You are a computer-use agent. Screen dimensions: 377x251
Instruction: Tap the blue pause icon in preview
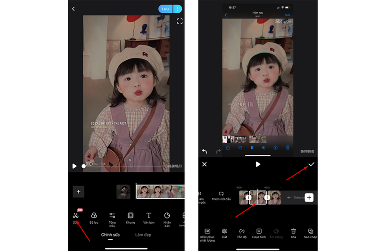click(252, 148)
